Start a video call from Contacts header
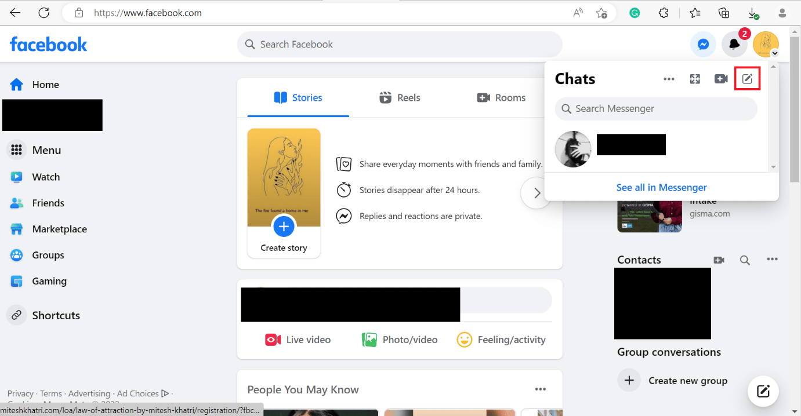 [719, 260]
